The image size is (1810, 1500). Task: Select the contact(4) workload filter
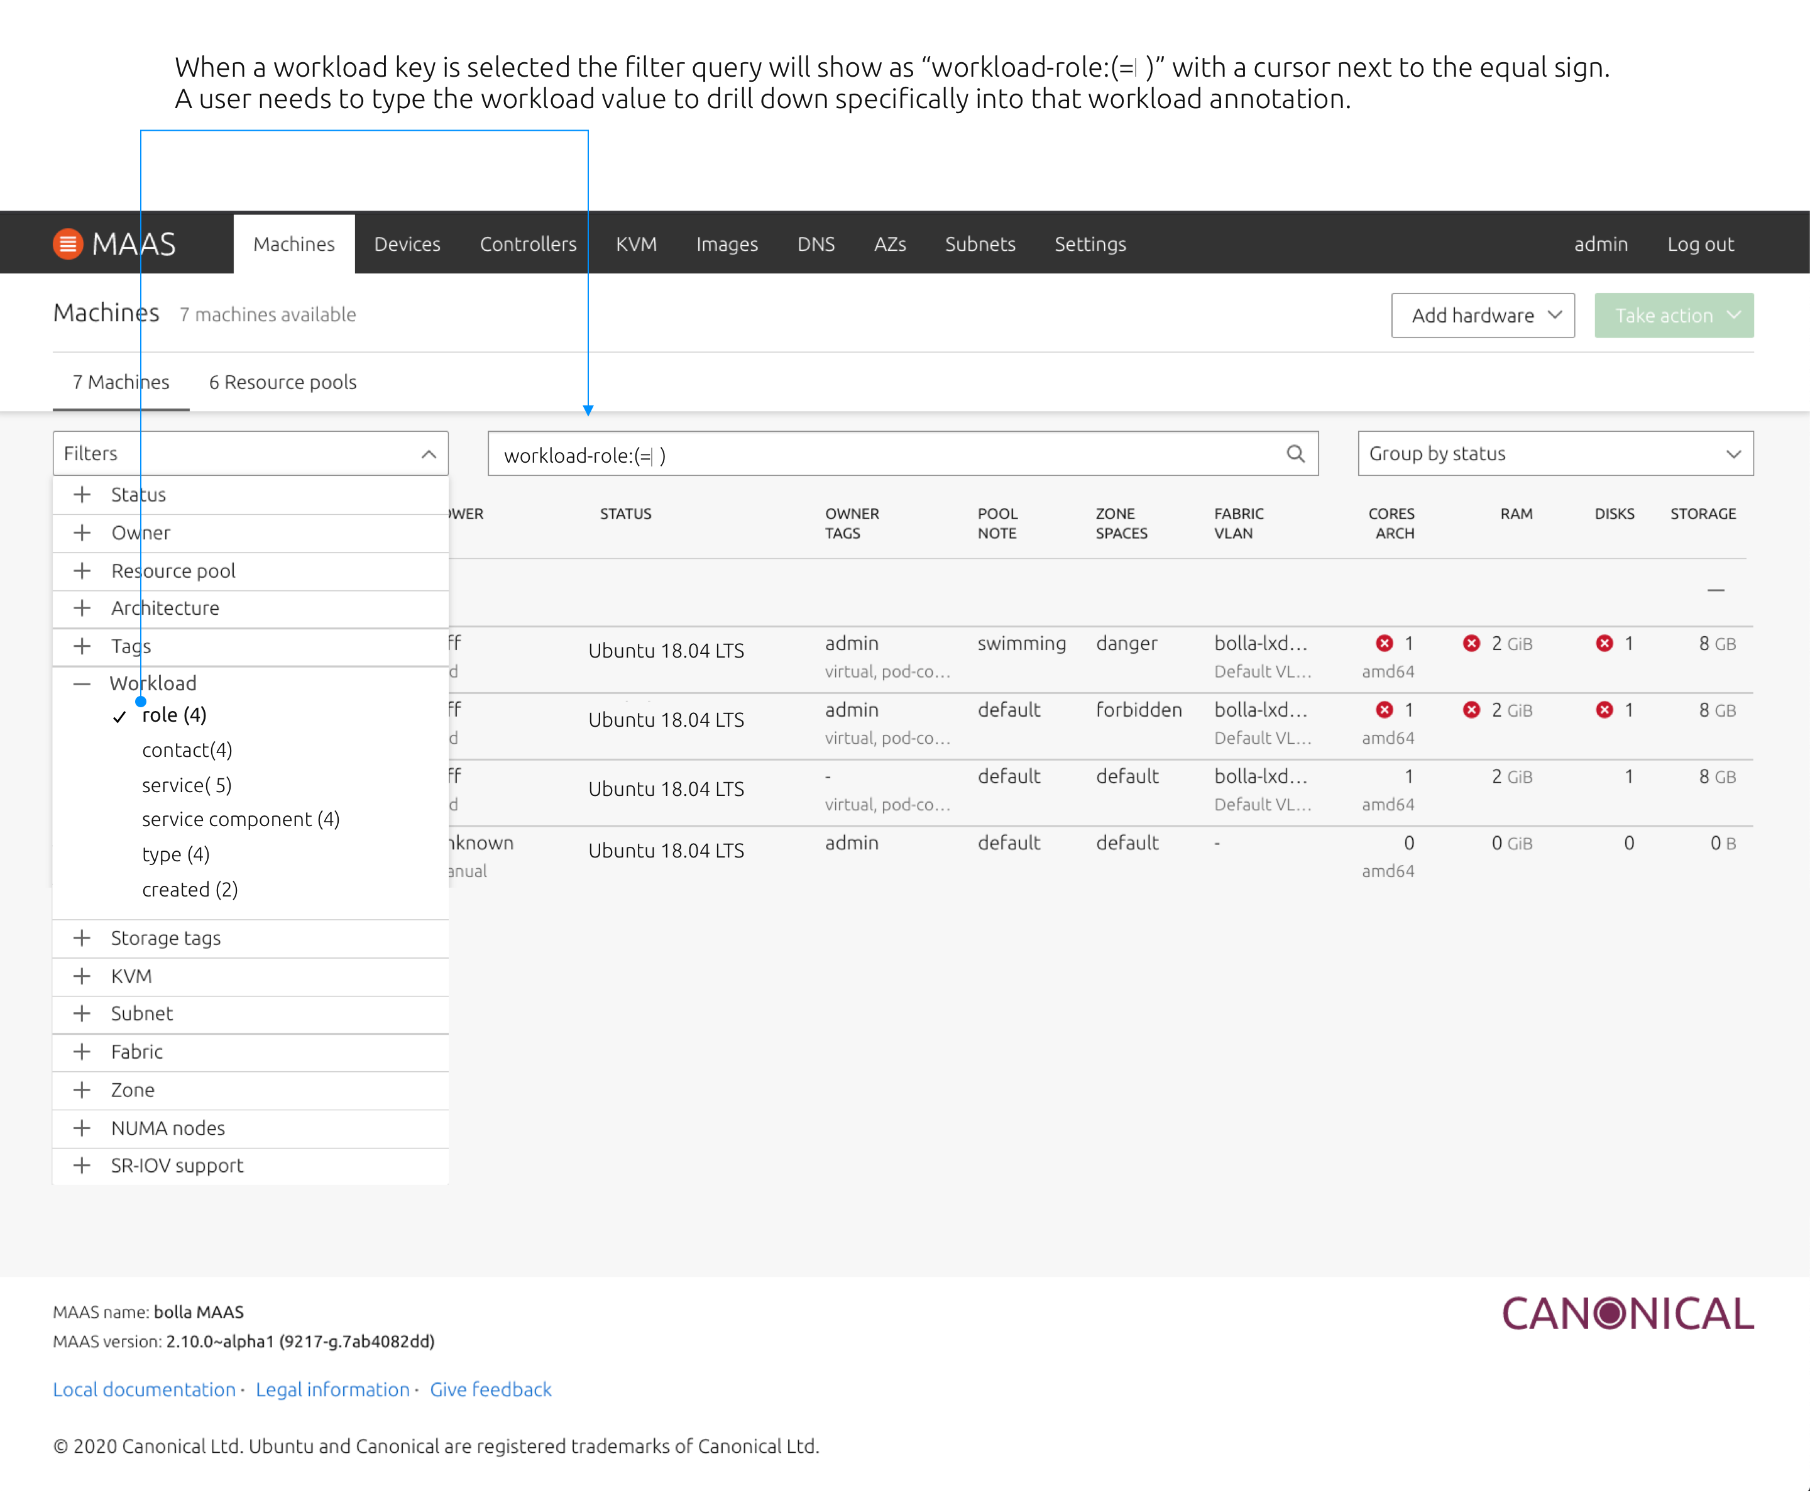[x=187, y=750]
